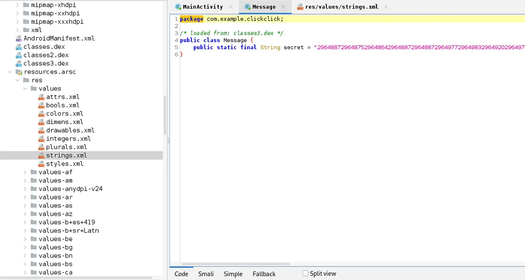Select values-bs folder in tree
525x280 pixels.
[55, 264]
